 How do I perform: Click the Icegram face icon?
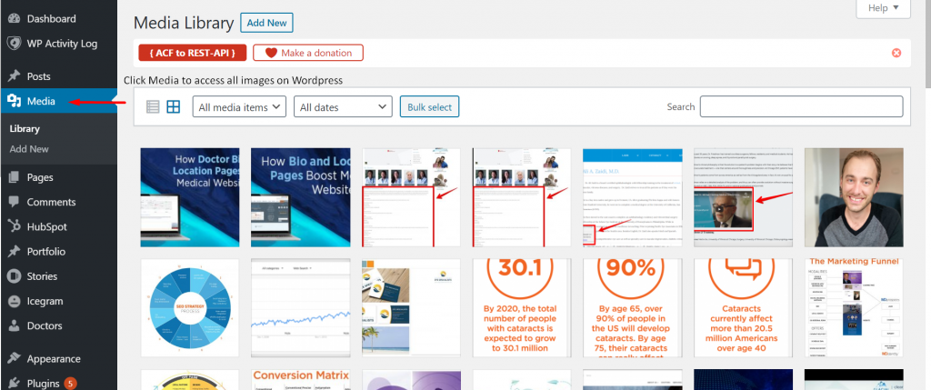point(15,301)
